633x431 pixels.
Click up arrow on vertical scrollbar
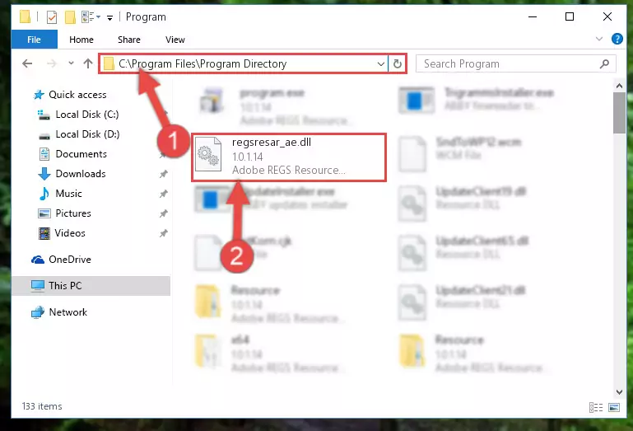pyautogui.click(x=619, y=86)
